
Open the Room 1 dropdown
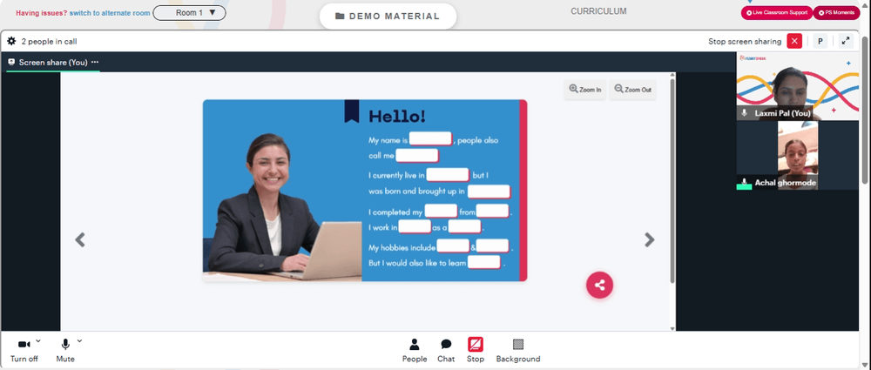(189, 13)
